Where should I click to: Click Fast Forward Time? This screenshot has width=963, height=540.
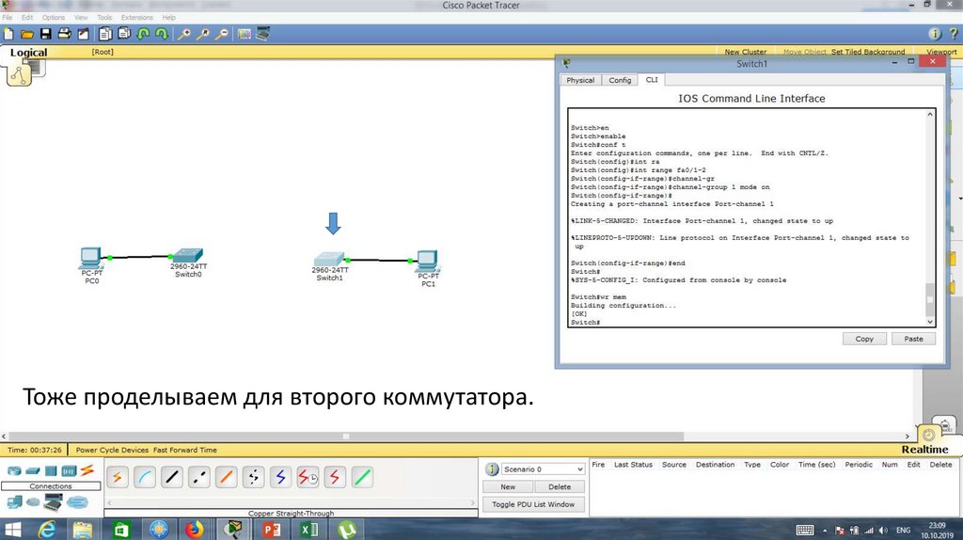coord(185,451)
